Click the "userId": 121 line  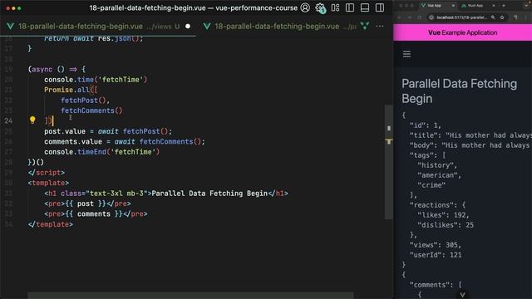(x=436, y=255)
